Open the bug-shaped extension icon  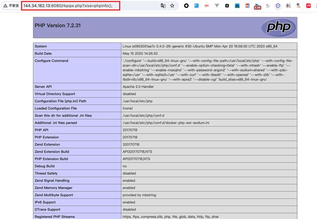pos(288,6)
